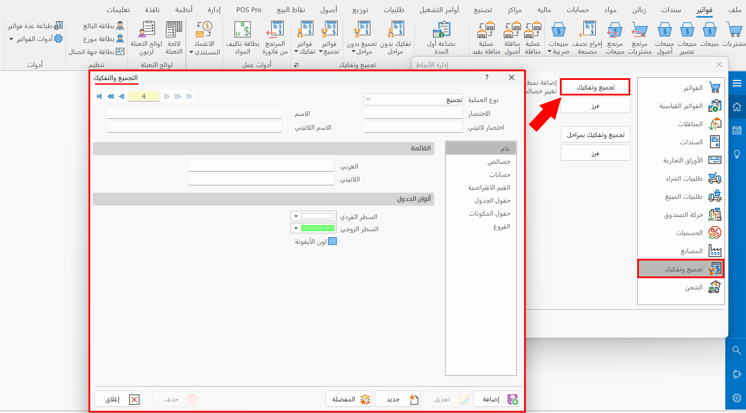
Task: Click the white السطر الفردي color swatch
Action: point(318,216)
